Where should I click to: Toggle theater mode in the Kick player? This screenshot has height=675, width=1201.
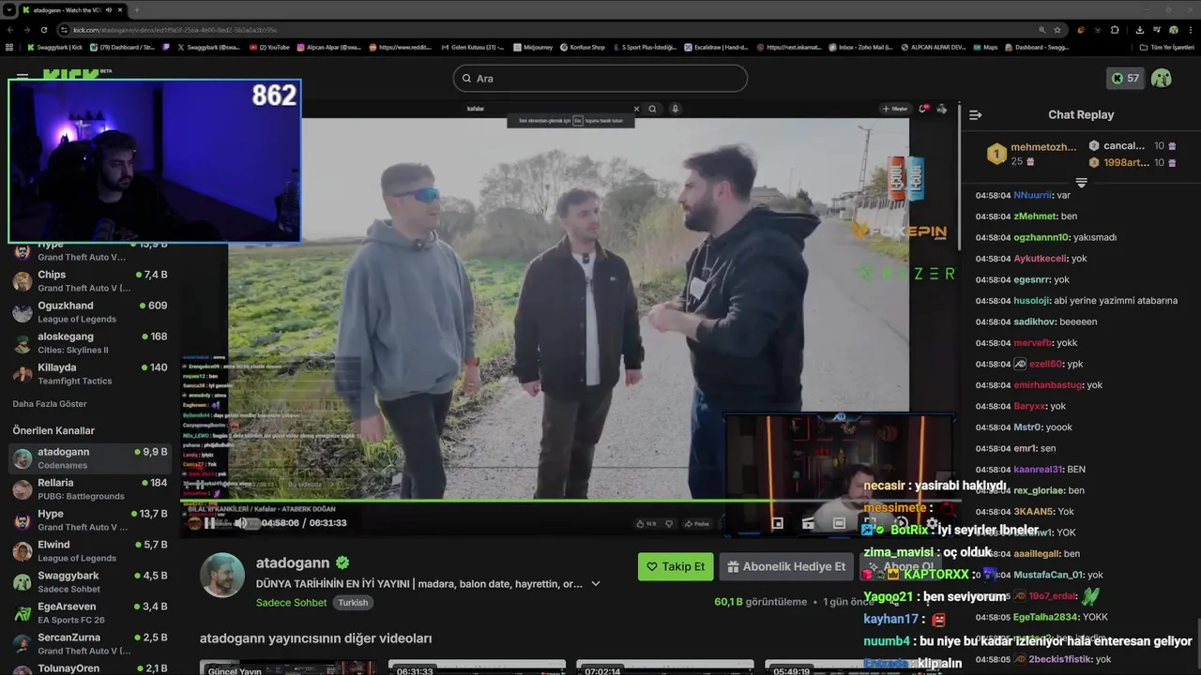[839, 523]
